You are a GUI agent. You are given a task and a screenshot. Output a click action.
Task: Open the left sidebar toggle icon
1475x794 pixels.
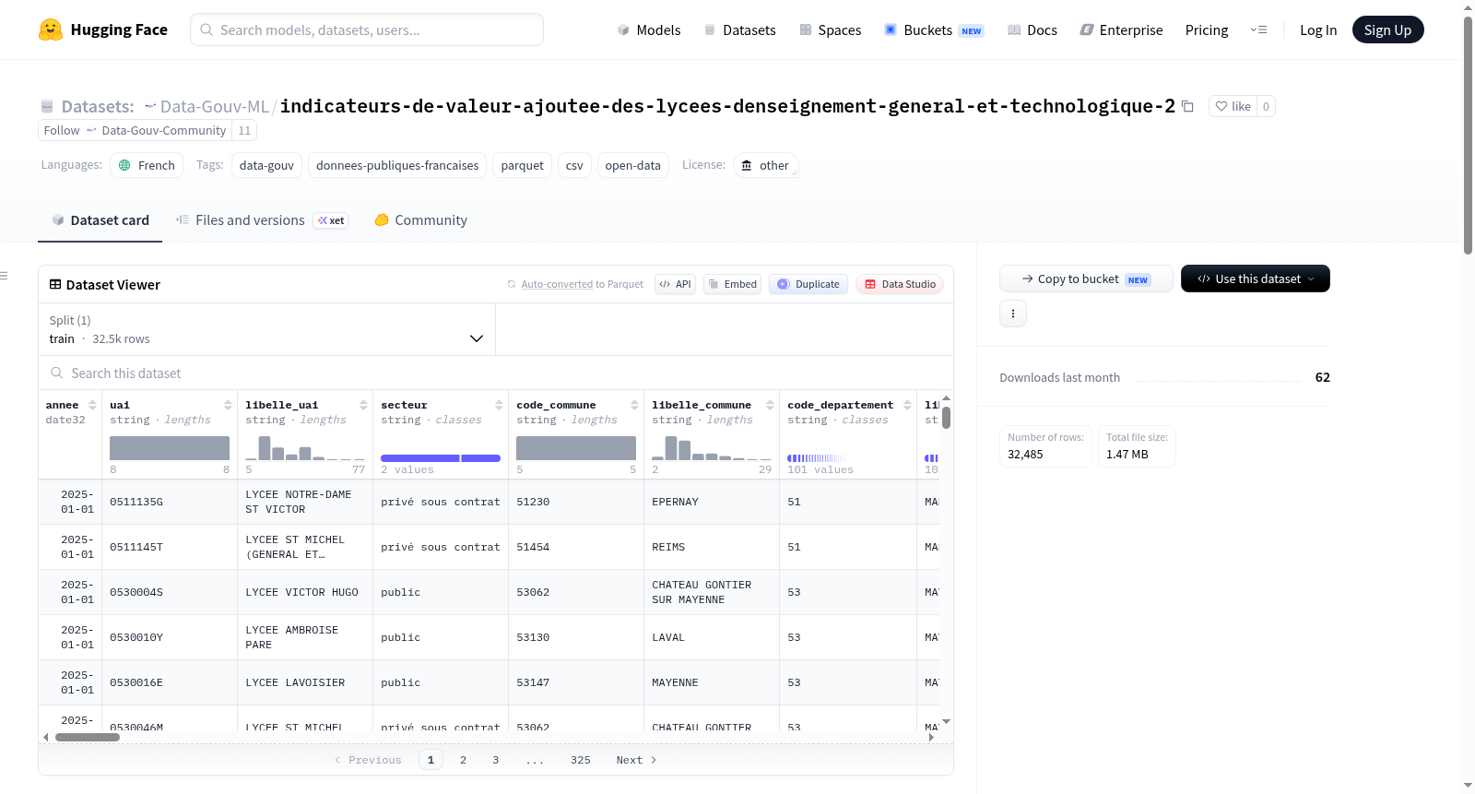4,276
